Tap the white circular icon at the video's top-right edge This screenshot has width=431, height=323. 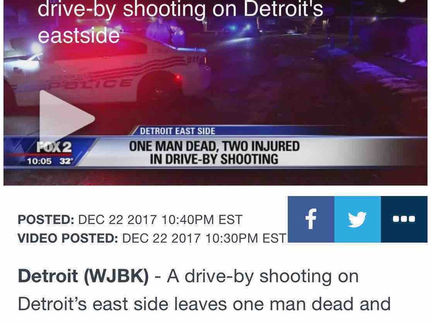coord(401,1)
